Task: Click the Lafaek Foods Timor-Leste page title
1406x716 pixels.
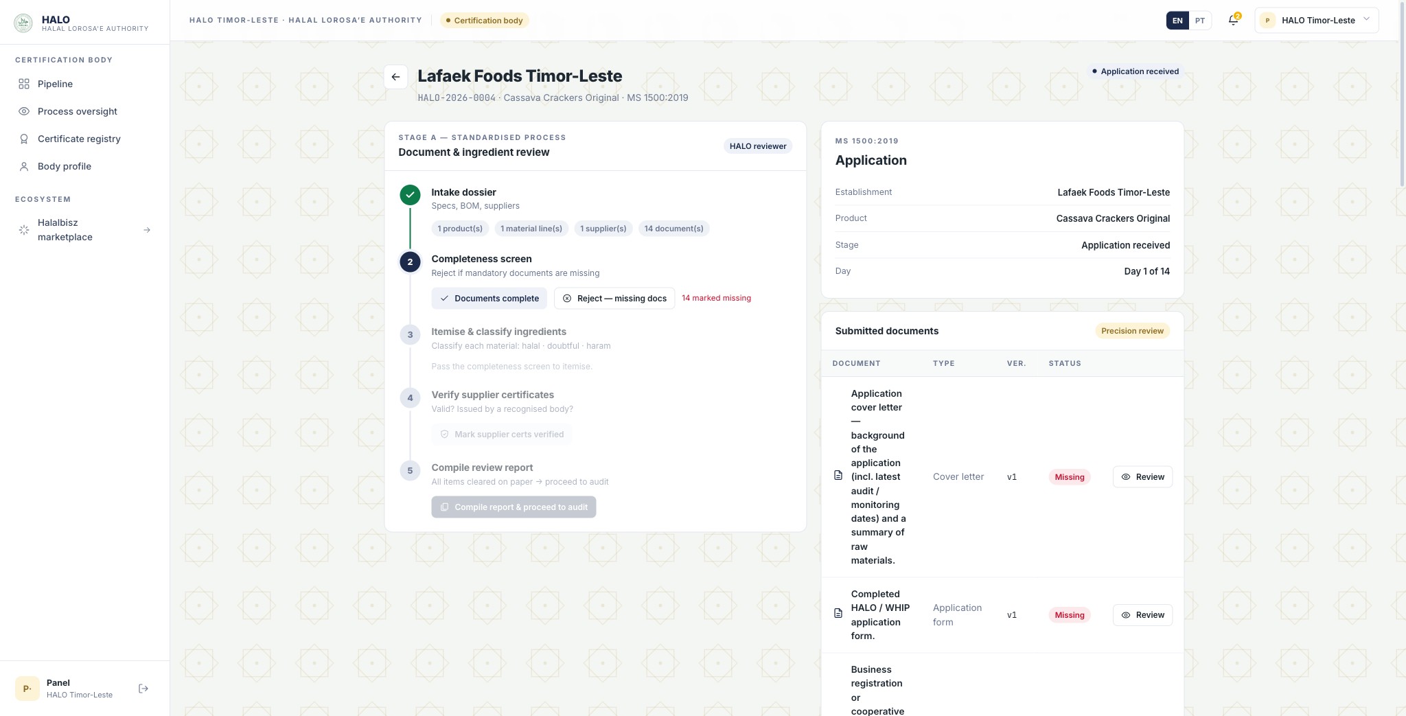Action: tap(520, 76)
